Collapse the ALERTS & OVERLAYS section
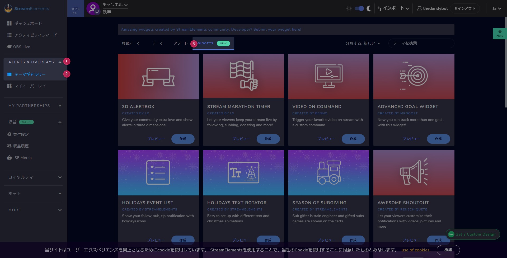Screen dimensions: 507x258 [x=60, y=62]
